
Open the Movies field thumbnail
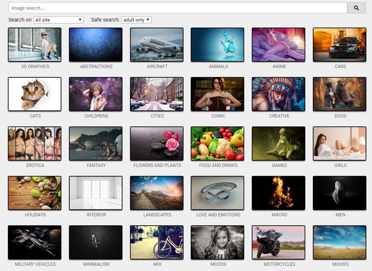340,242
